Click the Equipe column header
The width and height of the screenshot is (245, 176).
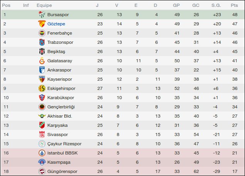point(44,5)
